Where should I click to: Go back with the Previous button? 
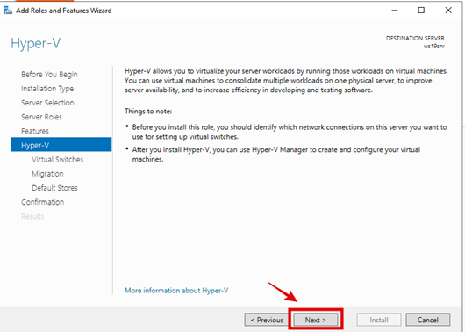(x=267, y=320)
